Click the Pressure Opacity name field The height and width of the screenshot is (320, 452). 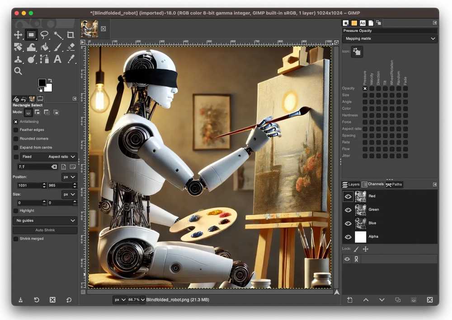[x=390, y=31]
